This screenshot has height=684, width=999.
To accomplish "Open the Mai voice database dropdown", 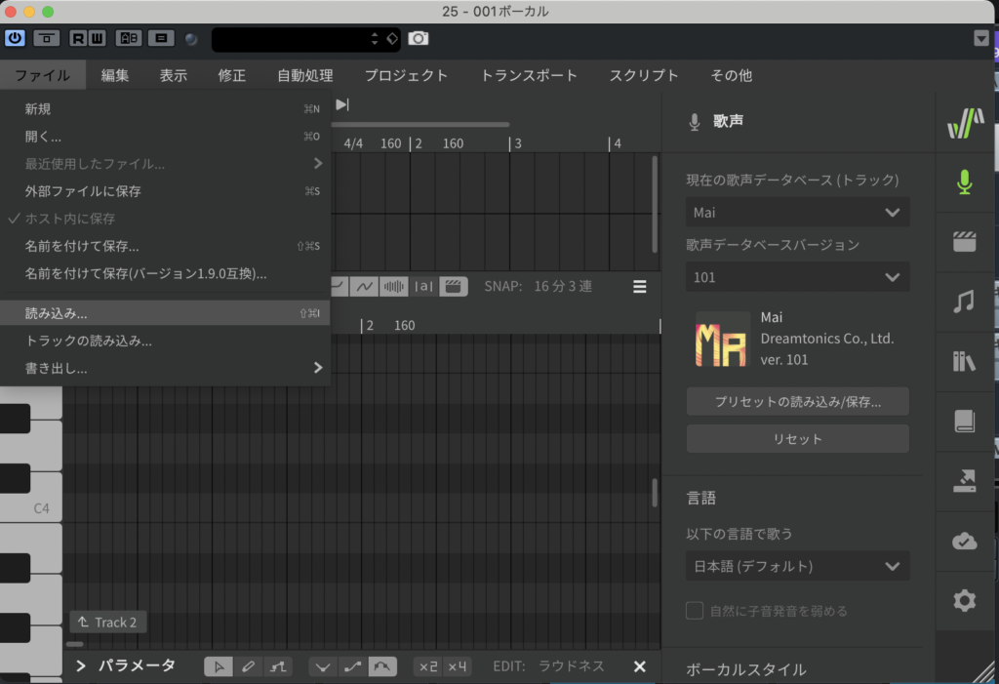I will point(797,212).
